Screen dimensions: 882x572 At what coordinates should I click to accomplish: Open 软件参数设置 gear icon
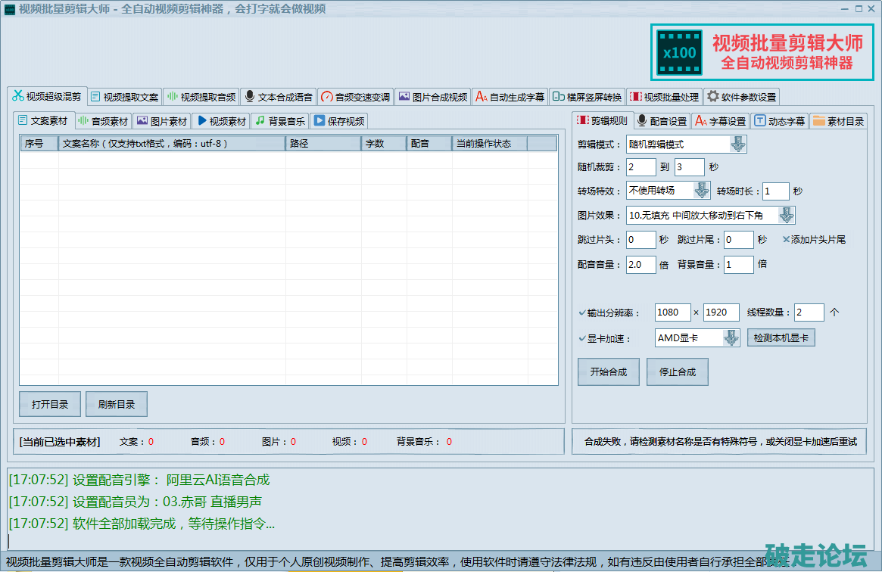point(712,97)
